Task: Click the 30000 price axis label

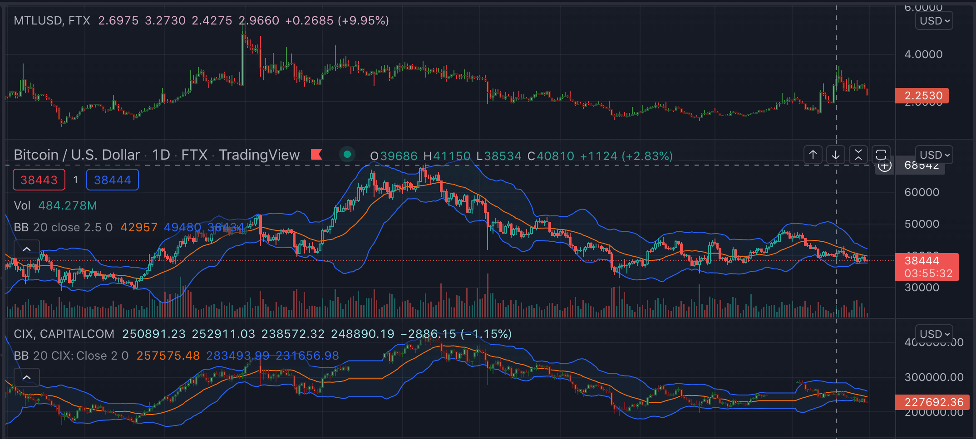Action: coord(922,288)
